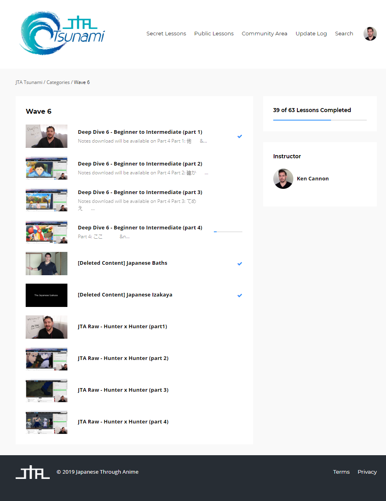This screenshot has height=501, width=386.
Task: Click Ken Cannon instructor avatar
Action: coord(283,179)
